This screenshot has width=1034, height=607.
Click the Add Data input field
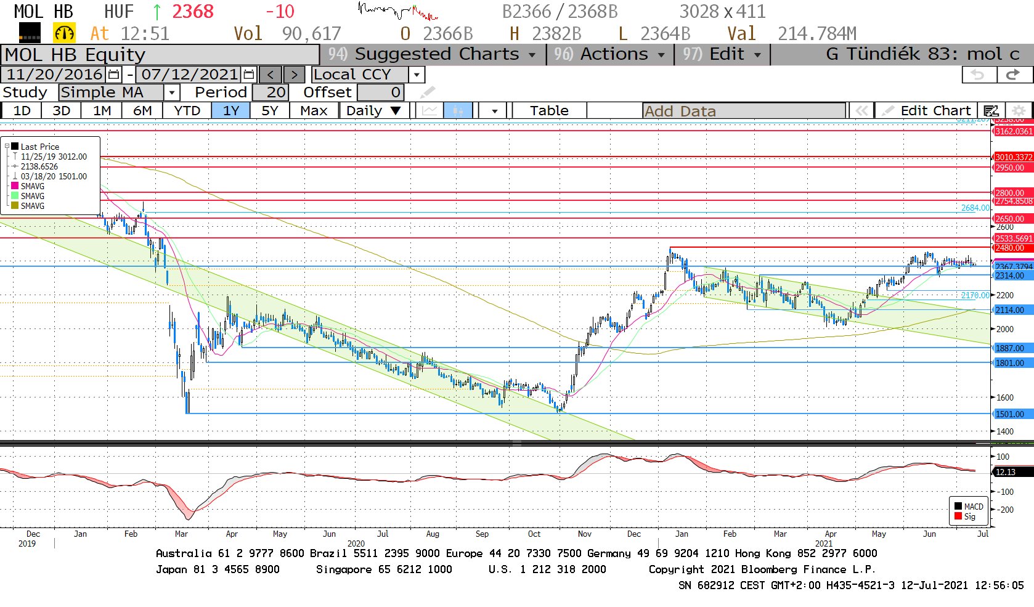tap(744, 111)
